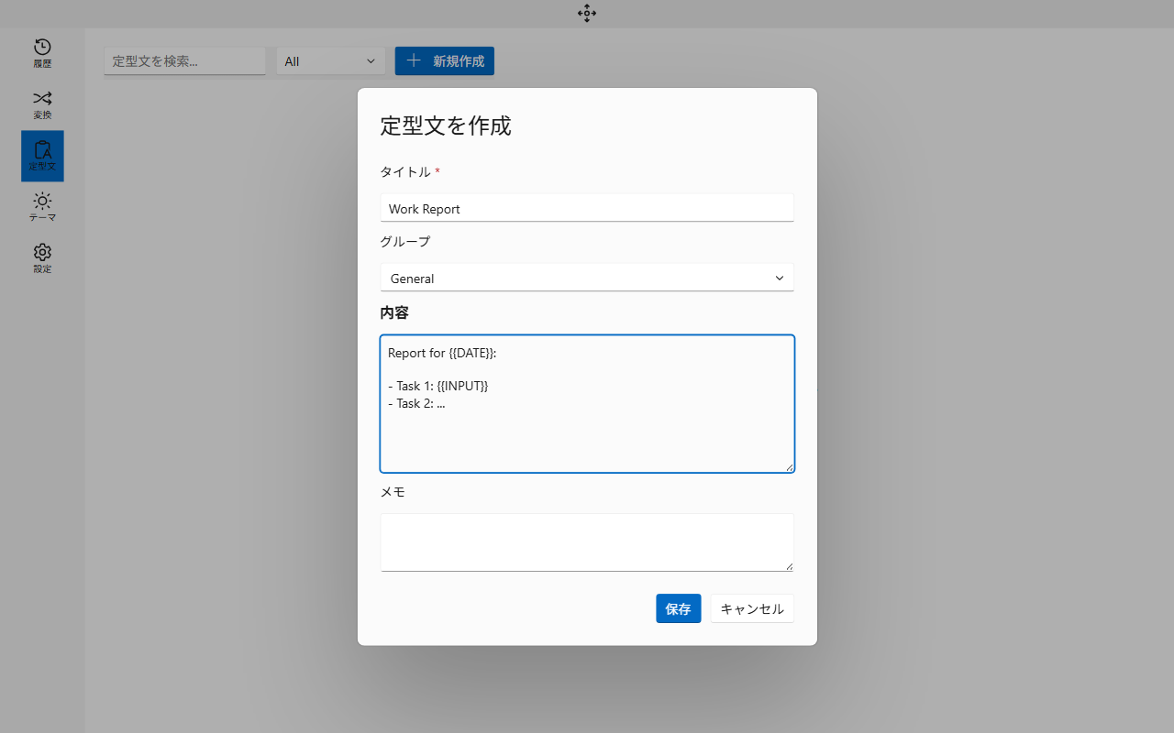Open the 設定 (Settings) gear icon

point(41,257)
